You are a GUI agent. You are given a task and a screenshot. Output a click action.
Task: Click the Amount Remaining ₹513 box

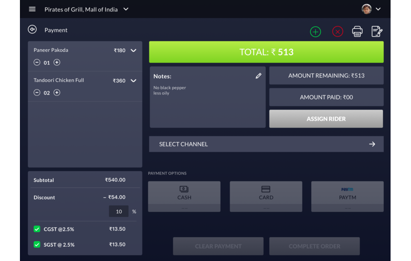coord(326,76)
